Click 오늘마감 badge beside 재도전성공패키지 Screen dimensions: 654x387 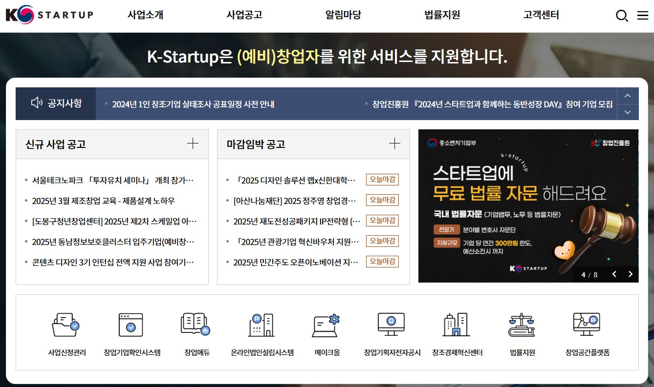point(382,221)
